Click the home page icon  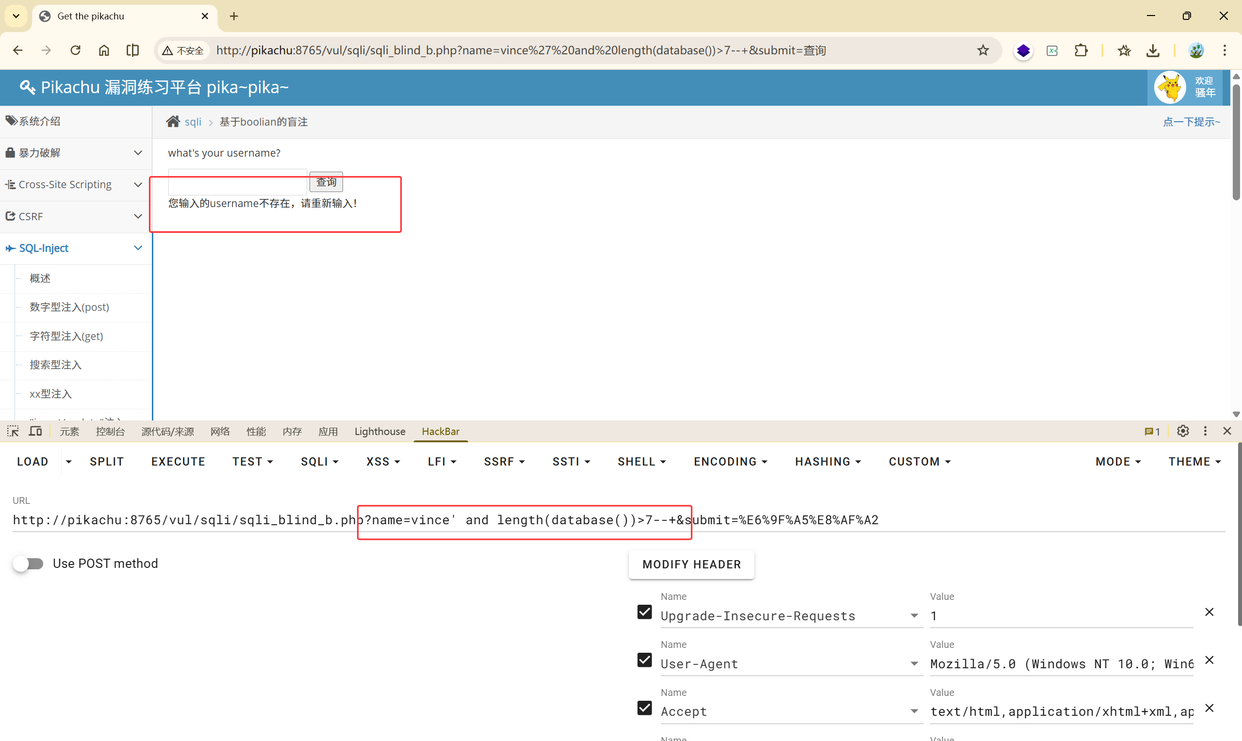(104, 50)
